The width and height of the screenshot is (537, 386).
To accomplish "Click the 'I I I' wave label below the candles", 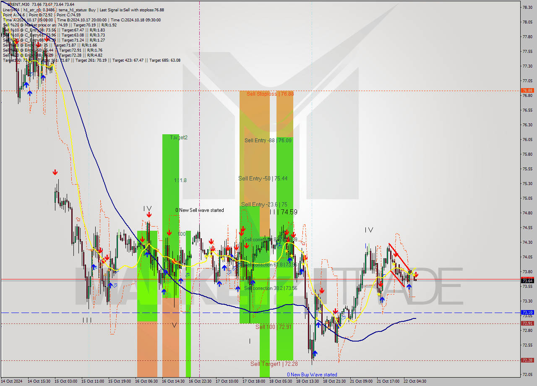I will (87, 320).
